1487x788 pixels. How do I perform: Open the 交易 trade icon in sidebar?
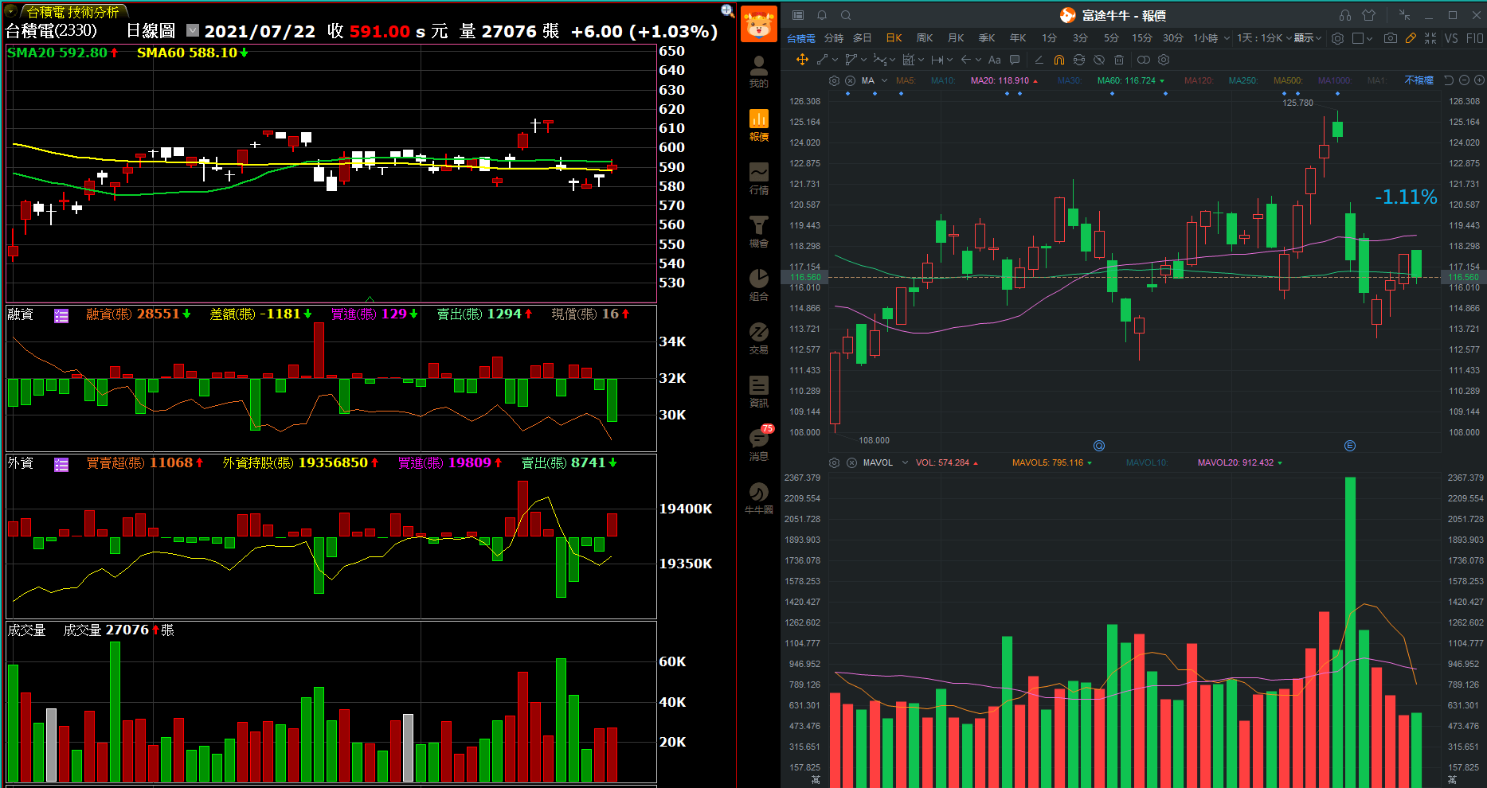(759, 338)
